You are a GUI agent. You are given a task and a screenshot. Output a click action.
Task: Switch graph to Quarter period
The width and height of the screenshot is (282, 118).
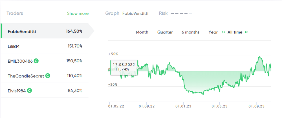pyautogui.click(x=165, y=32)
